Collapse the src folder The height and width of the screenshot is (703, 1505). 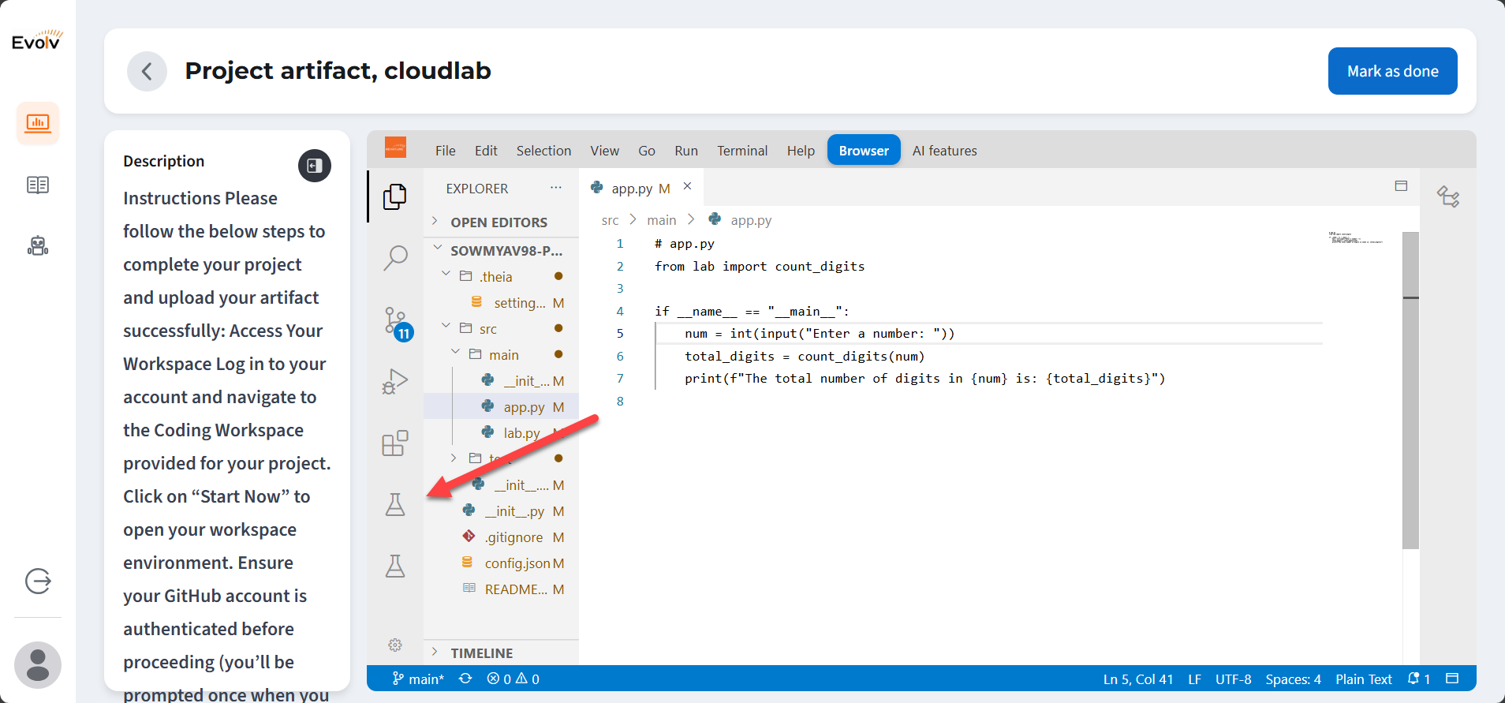[446, 328]
